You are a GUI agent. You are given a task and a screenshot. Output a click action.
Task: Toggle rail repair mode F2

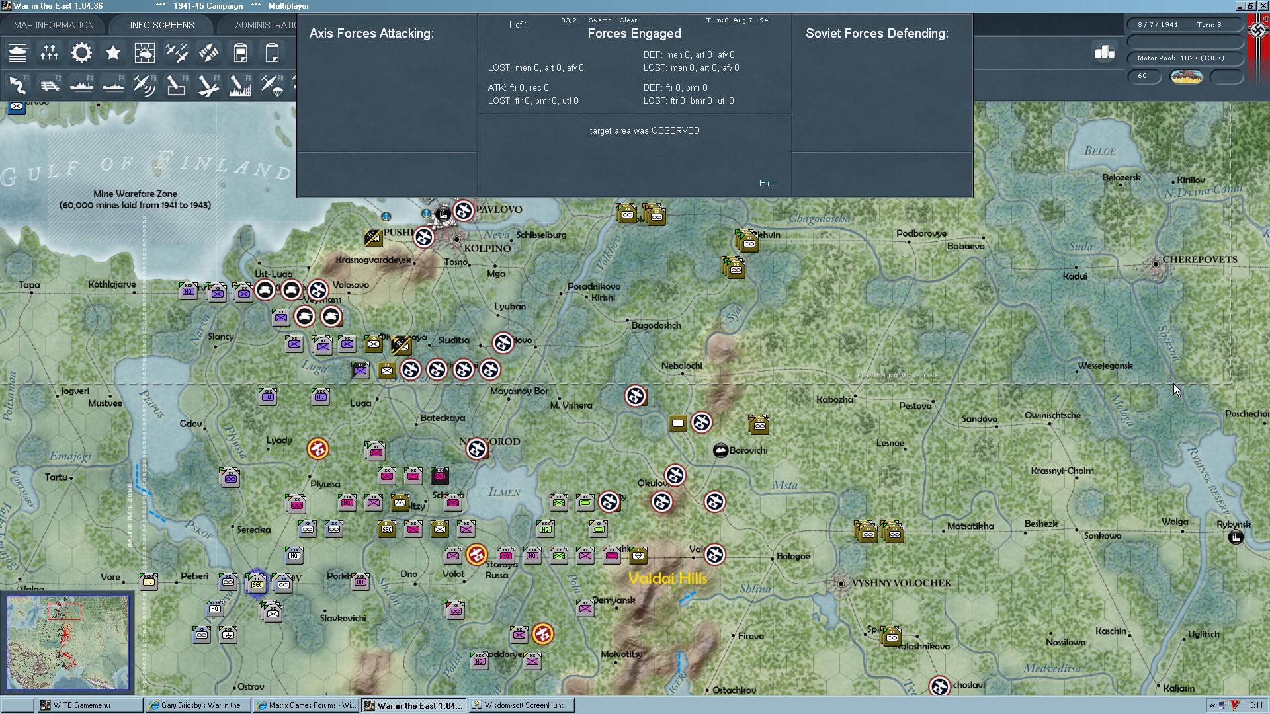pyautogui.click(x=50, y=85)
